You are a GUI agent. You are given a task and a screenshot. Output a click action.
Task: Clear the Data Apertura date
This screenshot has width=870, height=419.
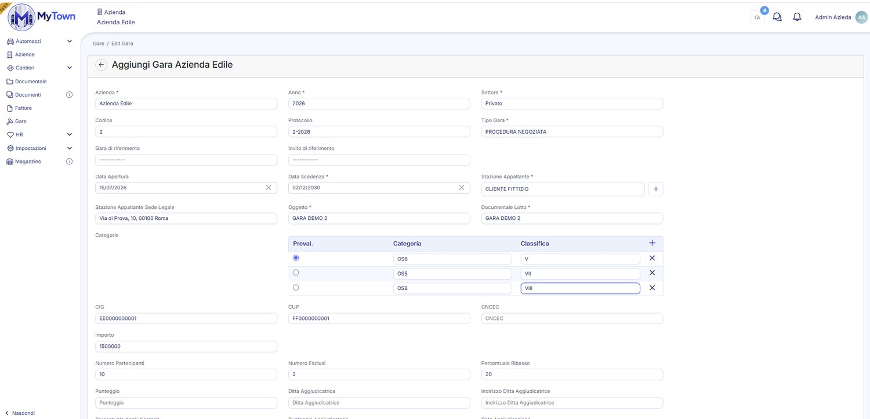coord(269,188)
